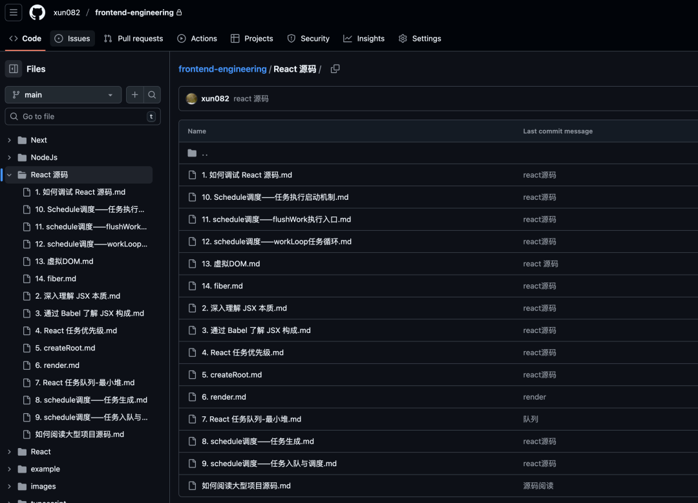The image size is (698, 503).
Task: Click the frontend-engineering breadcrumb link
Action: coord(222,69)
